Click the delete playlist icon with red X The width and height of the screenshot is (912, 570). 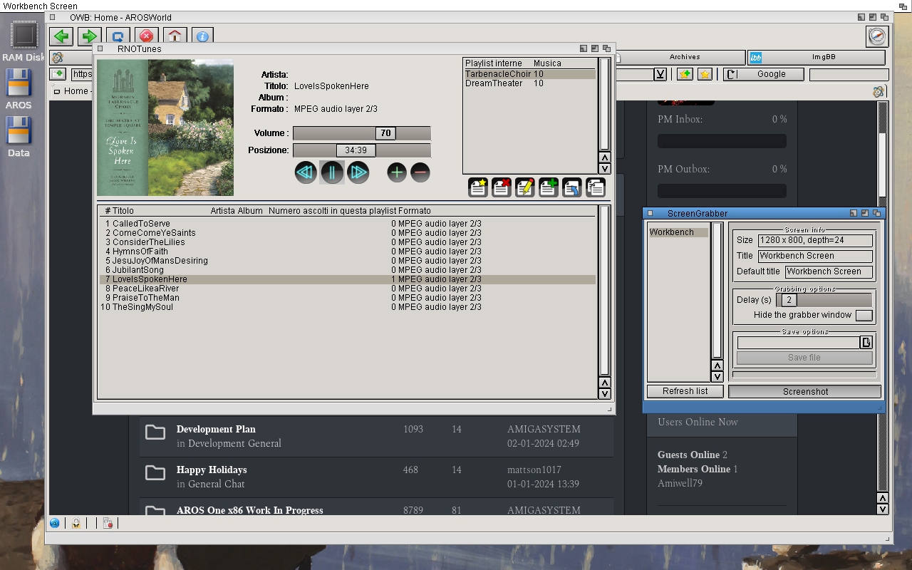(502, 187)
